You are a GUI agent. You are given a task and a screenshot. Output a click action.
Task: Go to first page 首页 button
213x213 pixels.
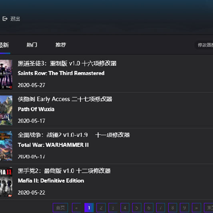coord(60,208)
